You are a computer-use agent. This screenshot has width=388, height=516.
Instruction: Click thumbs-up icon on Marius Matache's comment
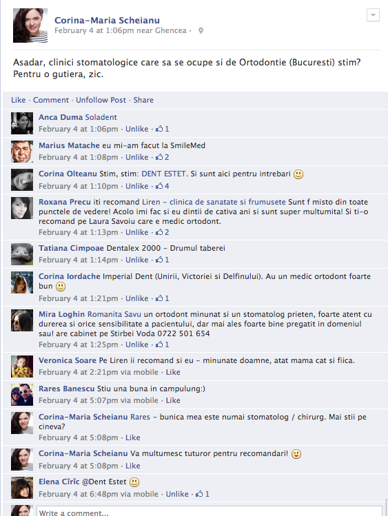pos(159,157)
